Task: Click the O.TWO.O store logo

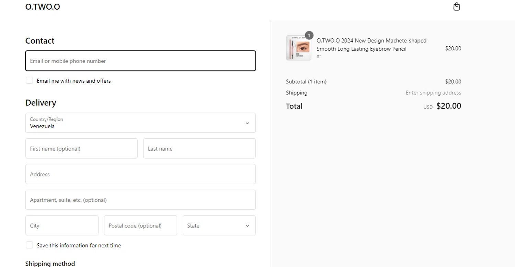Action: 43,7
